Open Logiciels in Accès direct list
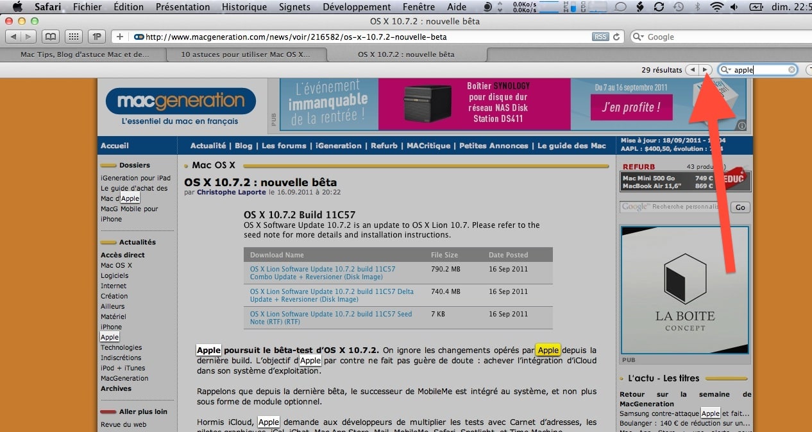Viewport: 812px width, 432px height. click(115, 275)
